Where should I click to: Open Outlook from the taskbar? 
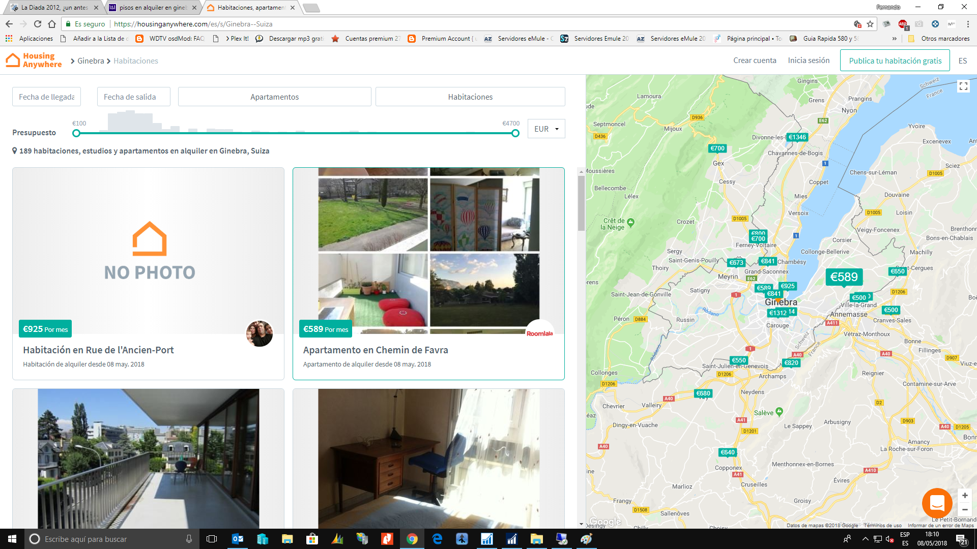(x=238, y=539)
